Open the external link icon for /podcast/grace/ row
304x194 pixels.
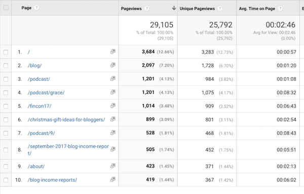point(113,92)
